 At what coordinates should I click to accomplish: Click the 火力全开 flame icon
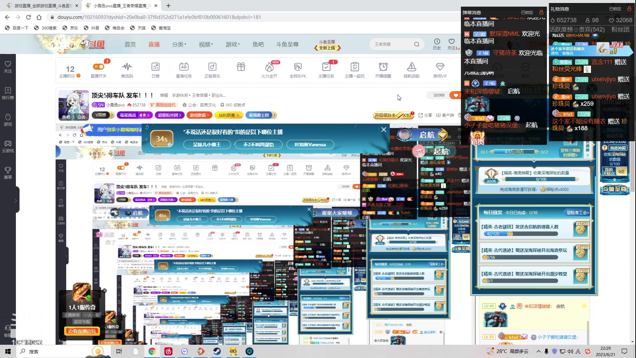click(269, 67)
